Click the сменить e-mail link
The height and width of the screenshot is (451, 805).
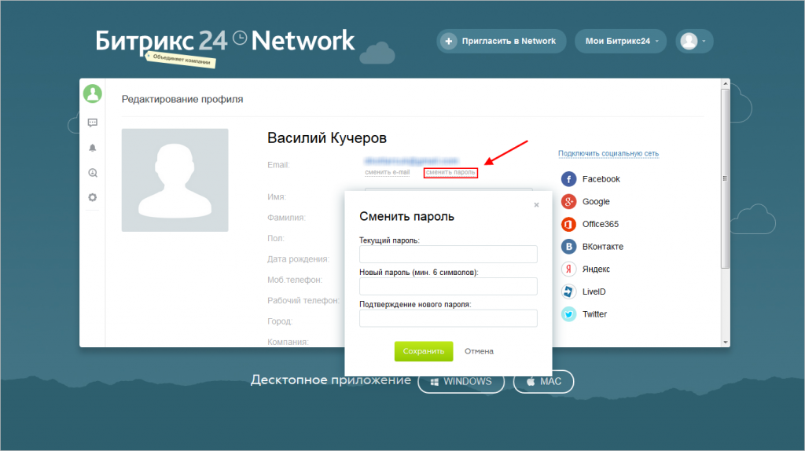387,172
